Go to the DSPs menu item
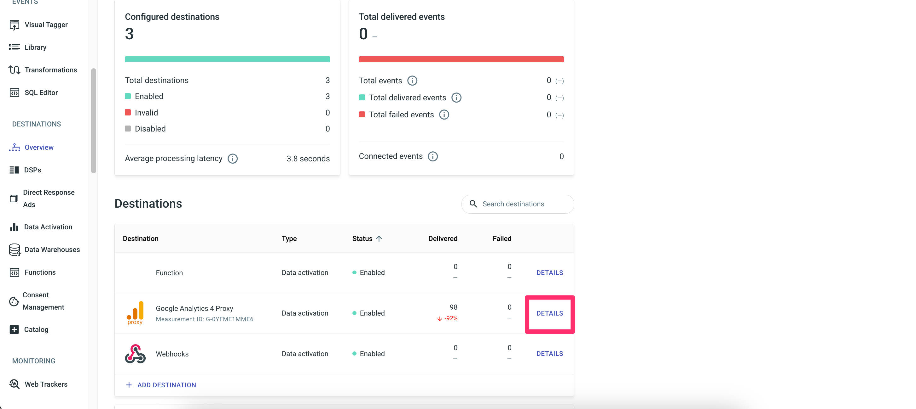The image size is (916, 409). coord(32,170)
